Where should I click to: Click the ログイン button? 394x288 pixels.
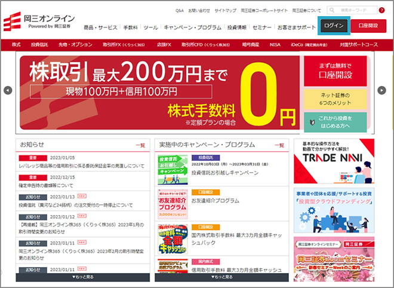[x=334, y=26]
